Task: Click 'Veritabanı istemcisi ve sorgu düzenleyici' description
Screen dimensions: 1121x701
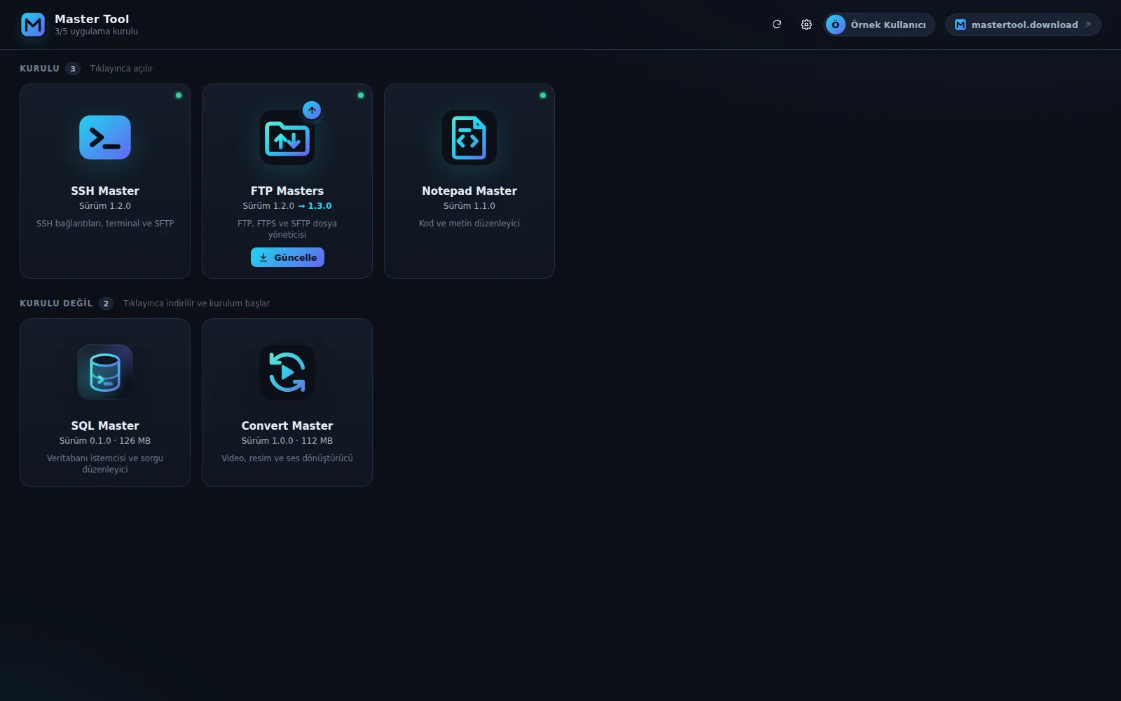Action: (105, 464)
